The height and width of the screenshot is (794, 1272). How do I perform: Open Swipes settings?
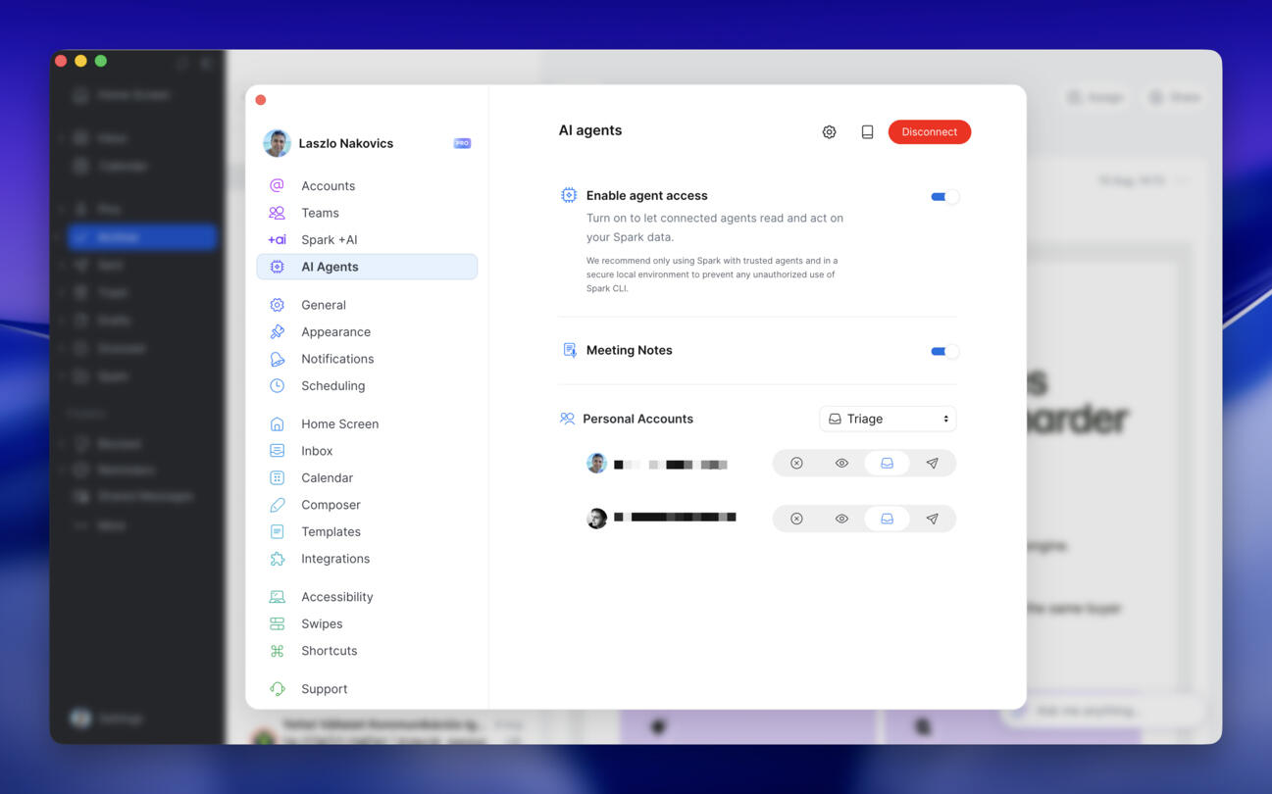pyautogui.click(x=367, y=624)
